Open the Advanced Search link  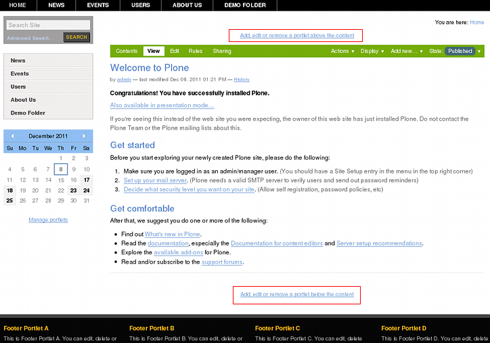(30, 38)
